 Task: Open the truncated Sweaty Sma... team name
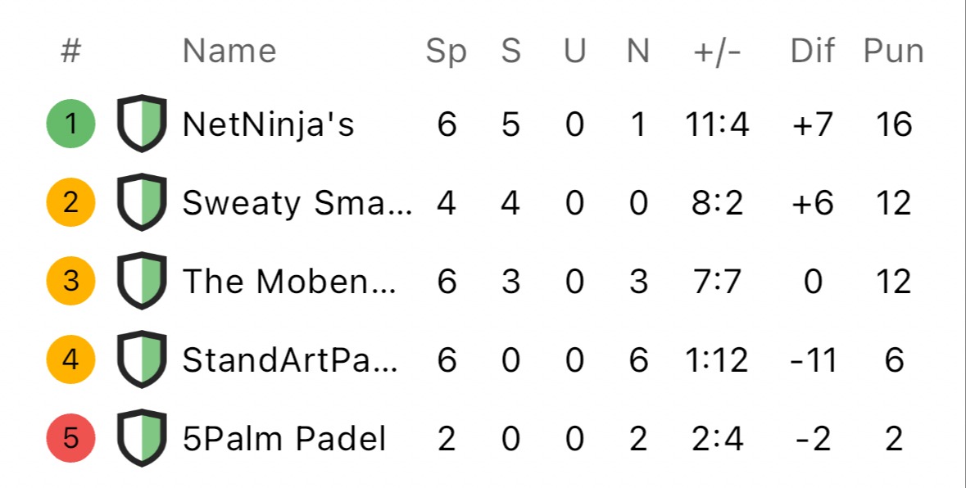[x=297, y=204]
